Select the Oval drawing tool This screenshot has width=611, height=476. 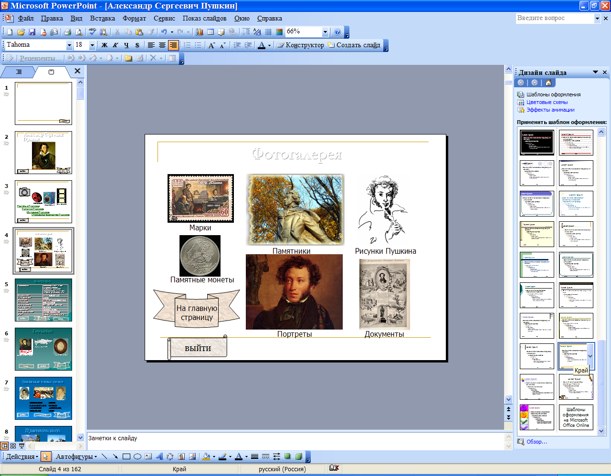(137, 456)
